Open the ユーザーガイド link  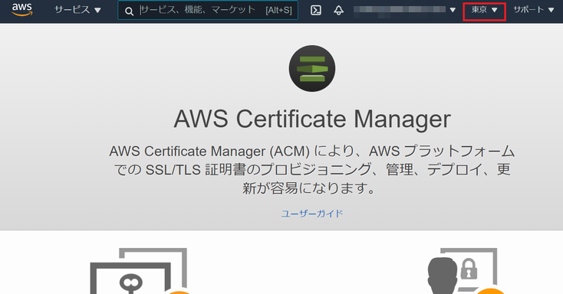pyautogui.click(x=311, y=214)
